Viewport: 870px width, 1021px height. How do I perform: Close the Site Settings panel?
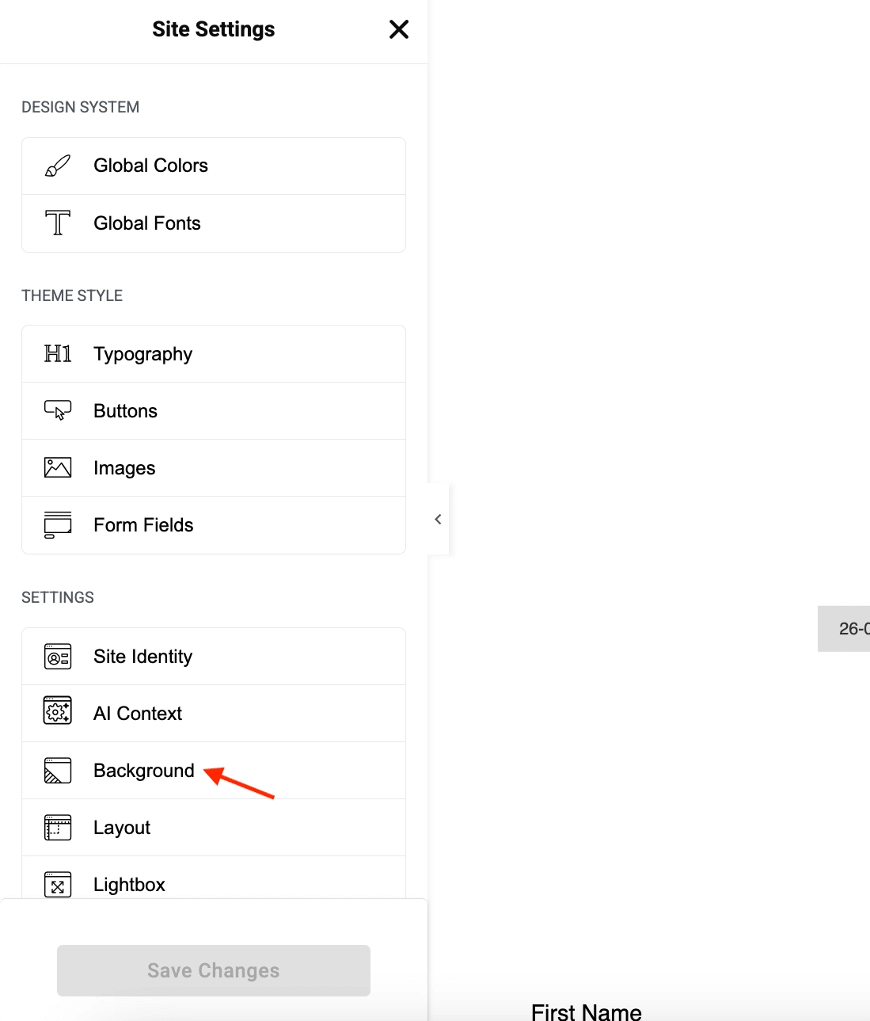[x=398, y=29]
